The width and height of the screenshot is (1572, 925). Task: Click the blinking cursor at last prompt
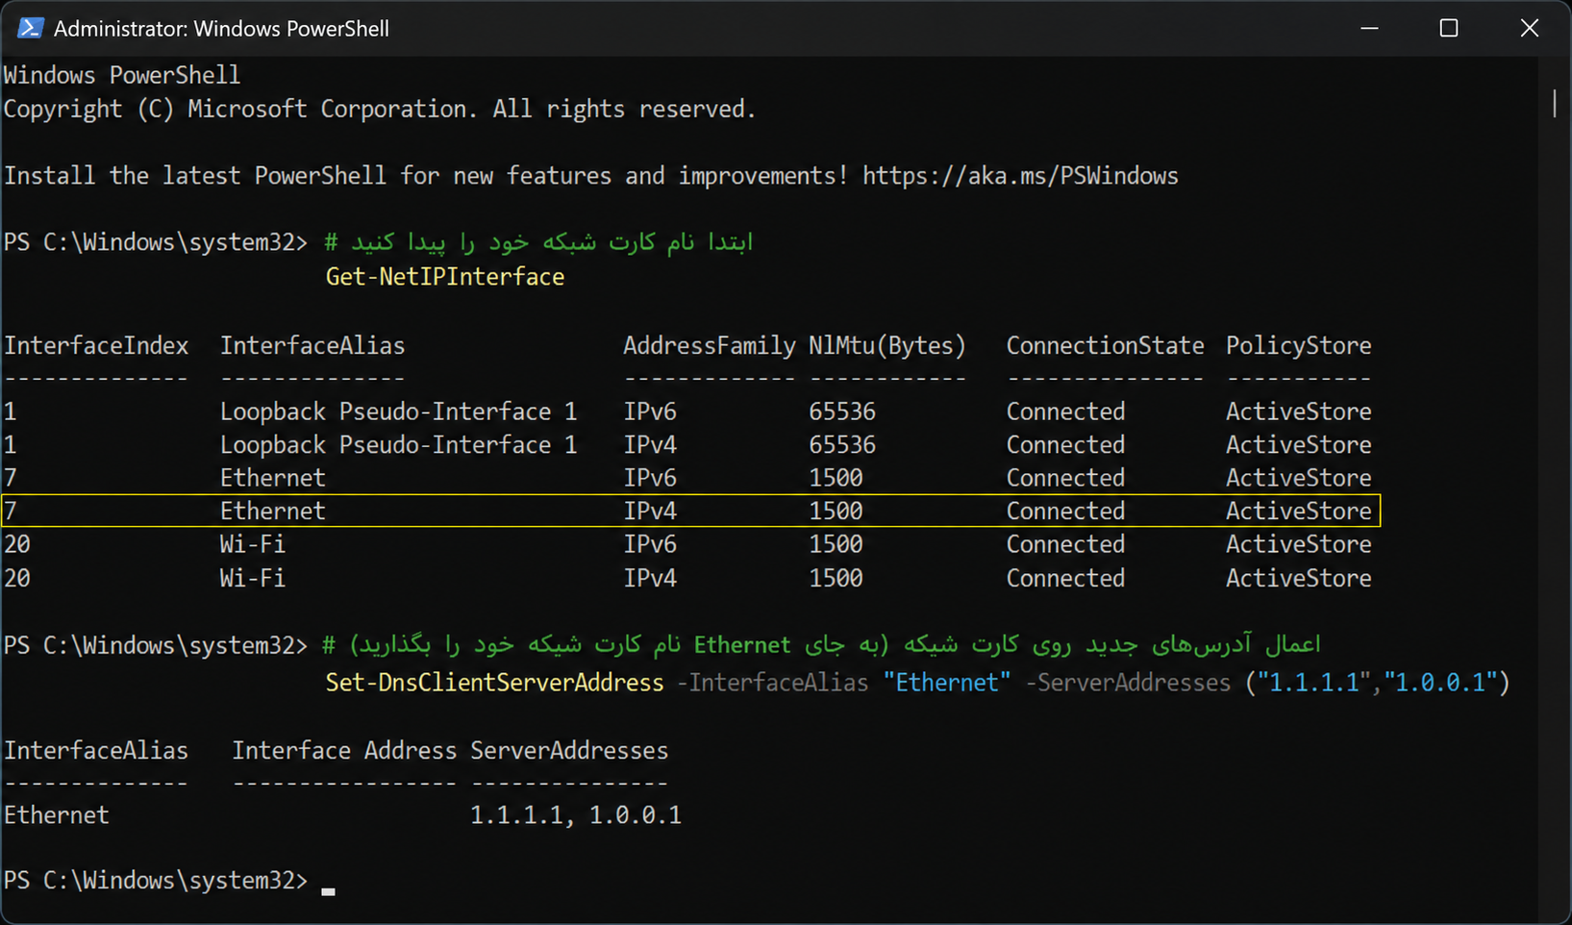coord(328,891)
